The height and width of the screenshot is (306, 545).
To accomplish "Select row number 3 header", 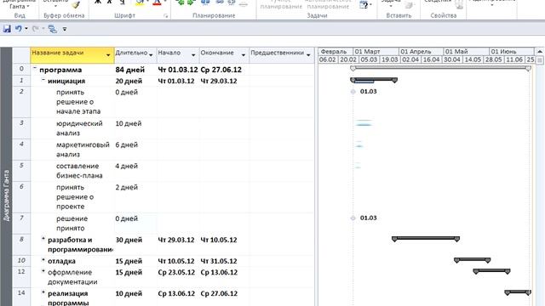I will click(21, 128).
